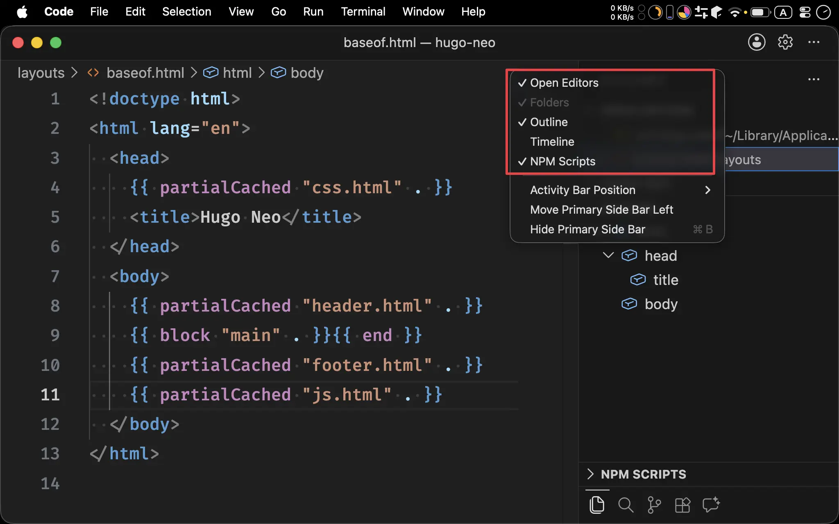The height and width of the screenshot is (524, 839).
Task: Collapse the head node in Outline
Action: pos(608,255)
